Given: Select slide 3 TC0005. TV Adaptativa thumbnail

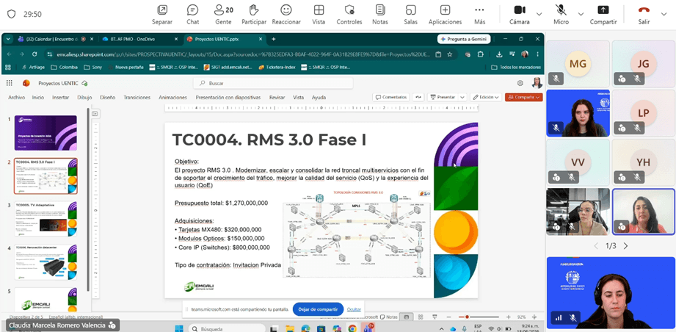Looking at the screenshot, I should [x=46, y=219].
